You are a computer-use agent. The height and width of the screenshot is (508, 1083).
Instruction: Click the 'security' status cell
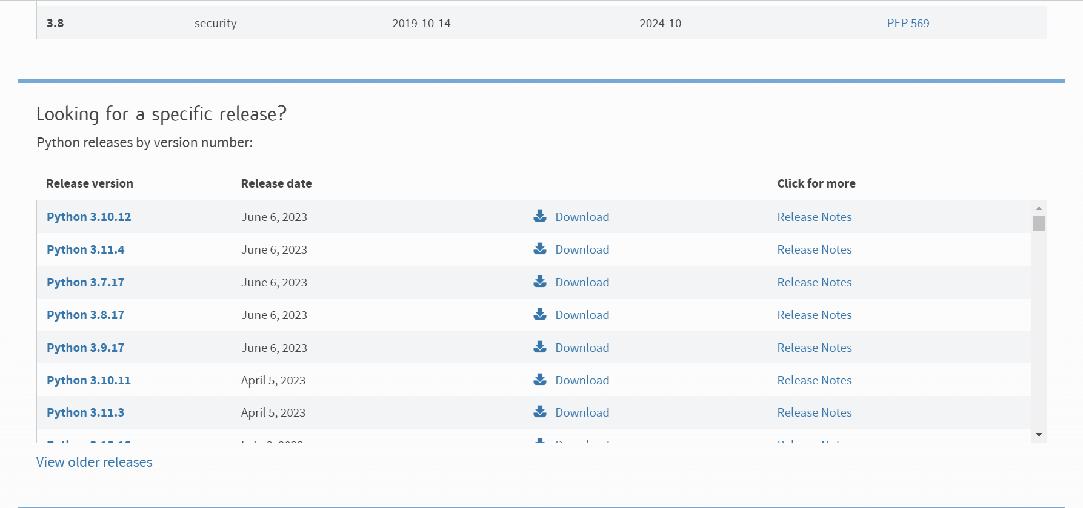[x=215, y=23]
